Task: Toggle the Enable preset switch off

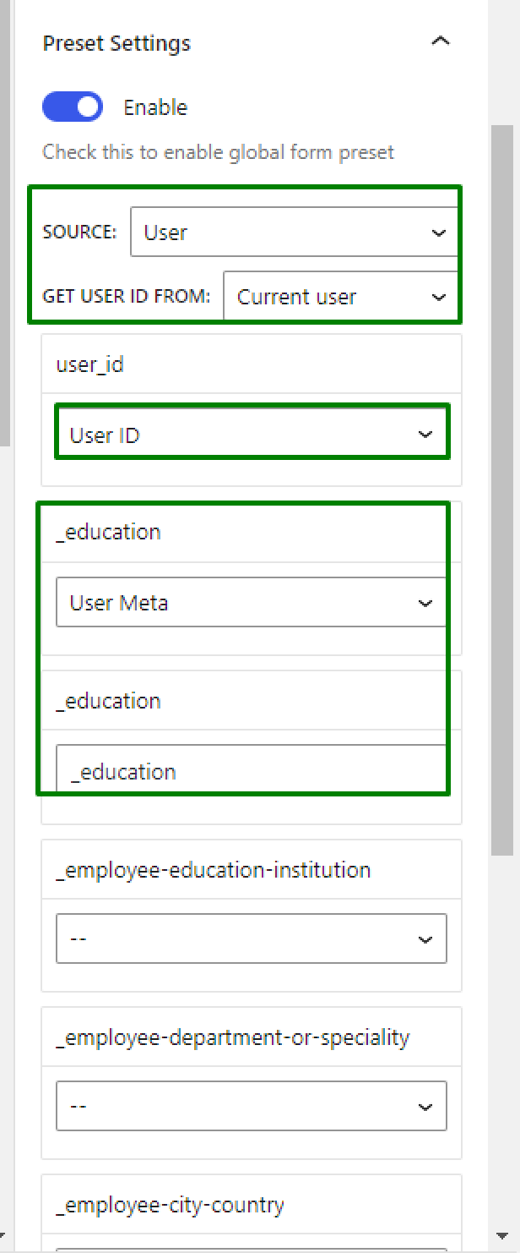Action: pos(73,107)
